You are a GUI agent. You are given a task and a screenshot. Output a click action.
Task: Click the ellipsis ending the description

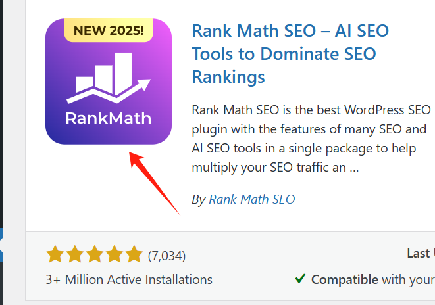click(x=353, y=168)
